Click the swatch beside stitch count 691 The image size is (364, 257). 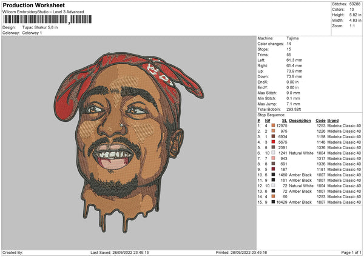[273, 164]
